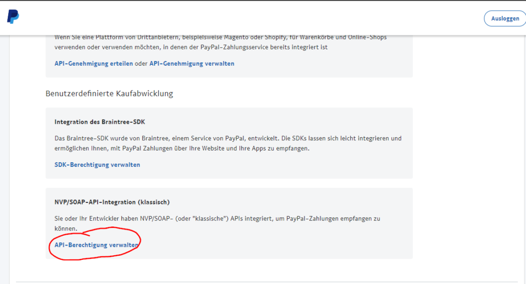Screen dimensions: 526x284
Task: Click the horizontal divider line below the cards
Action: coord(267,281)
